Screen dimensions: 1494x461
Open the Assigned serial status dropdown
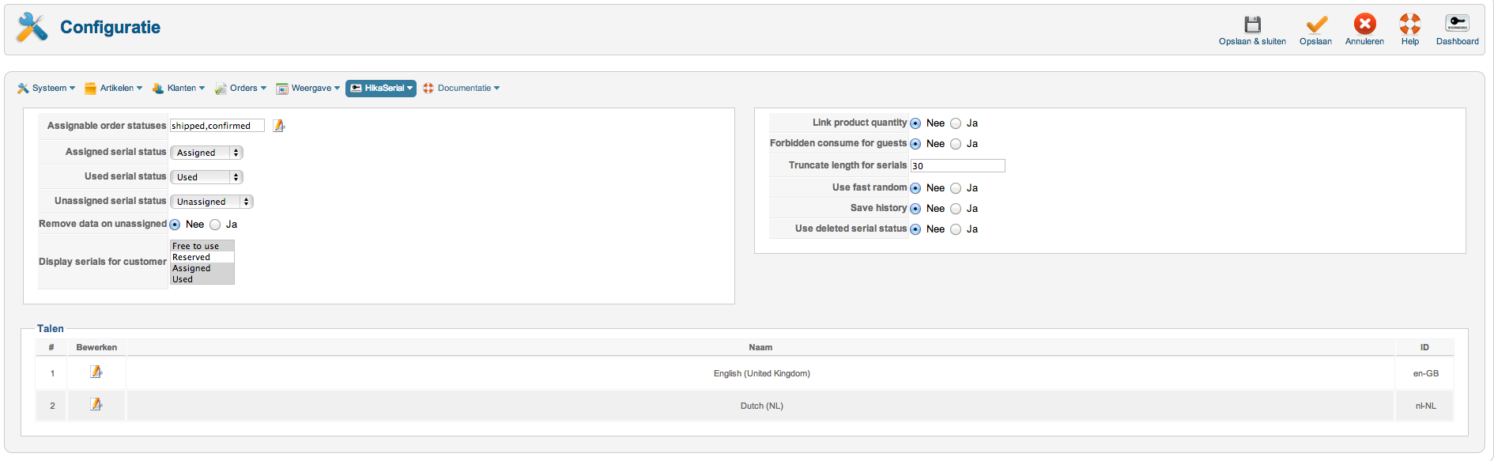(206, 153)
